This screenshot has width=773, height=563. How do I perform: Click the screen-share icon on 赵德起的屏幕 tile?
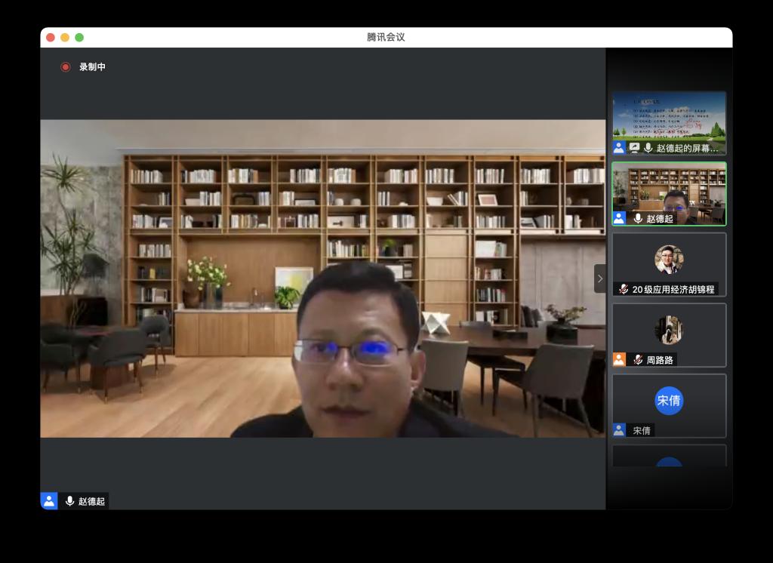634,148
